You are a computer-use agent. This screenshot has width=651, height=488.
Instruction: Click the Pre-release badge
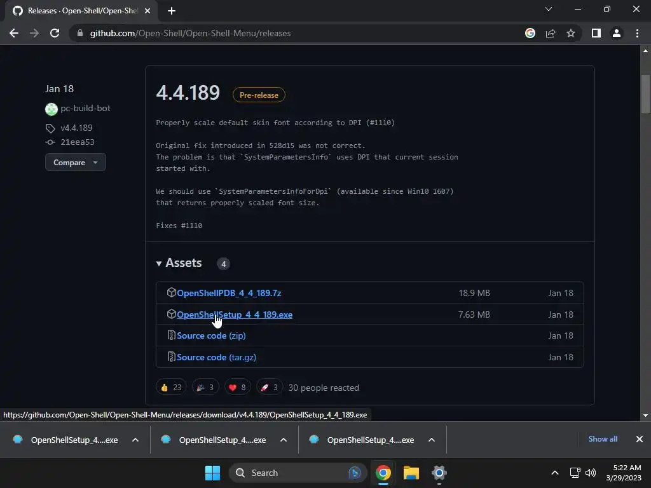click(x=259, y=95)
